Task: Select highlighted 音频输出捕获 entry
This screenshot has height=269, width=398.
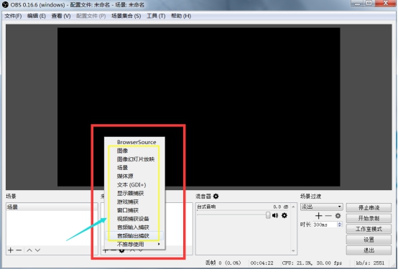Action: (x=135, y=236)
